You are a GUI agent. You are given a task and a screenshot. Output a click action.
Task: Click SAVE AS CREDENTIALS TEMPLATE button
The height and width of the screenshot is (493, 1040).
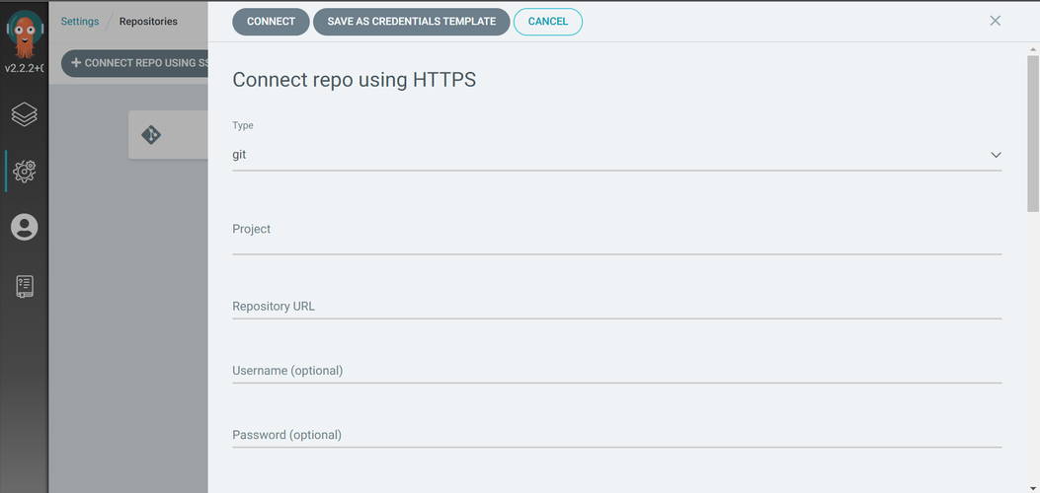click(411, 21)
